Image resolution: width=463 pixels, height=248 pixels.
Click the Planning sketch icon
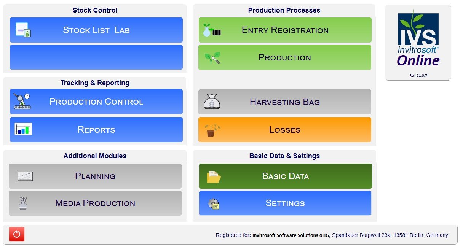[x=25, y=176]
